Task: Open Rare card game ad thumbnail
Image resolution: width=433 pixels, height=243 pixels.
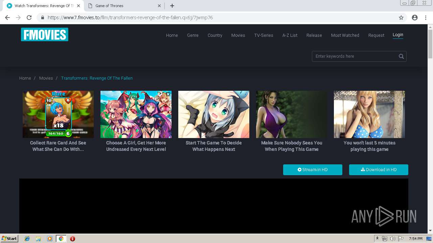Action: tap(58, 114)
